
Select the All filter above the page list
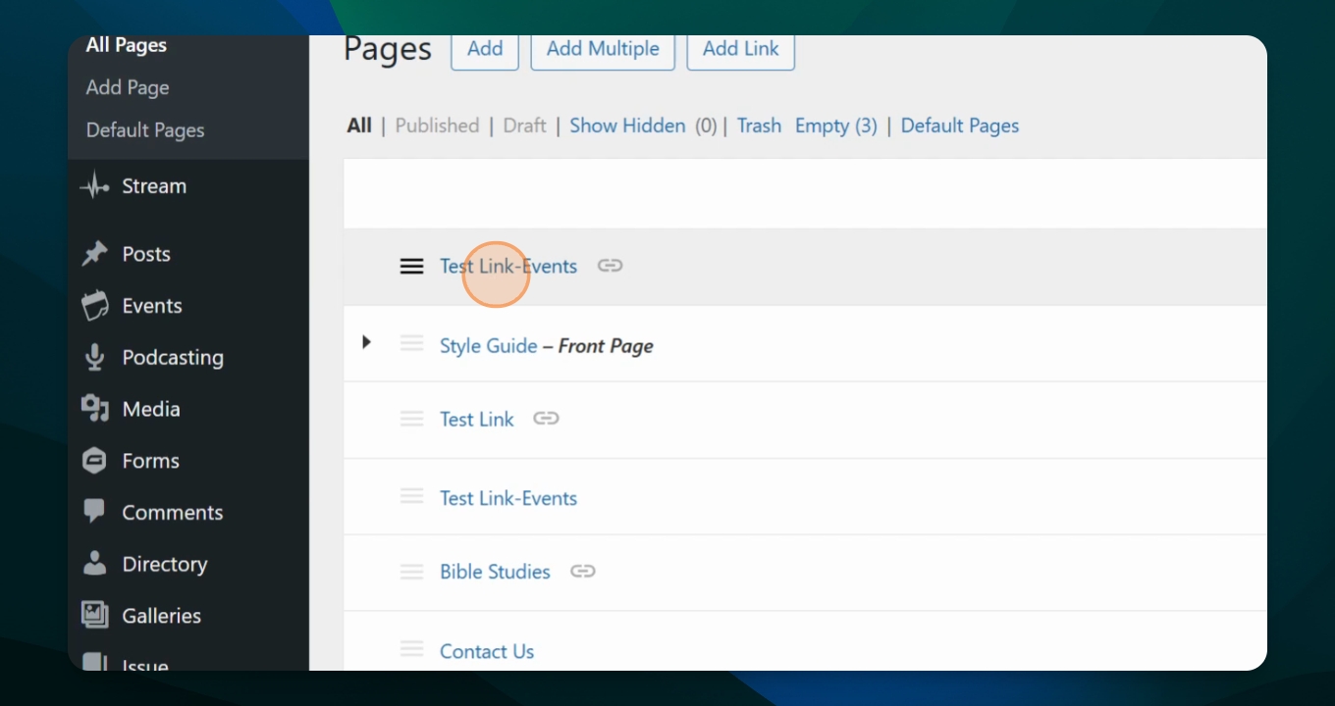(359, 126)
